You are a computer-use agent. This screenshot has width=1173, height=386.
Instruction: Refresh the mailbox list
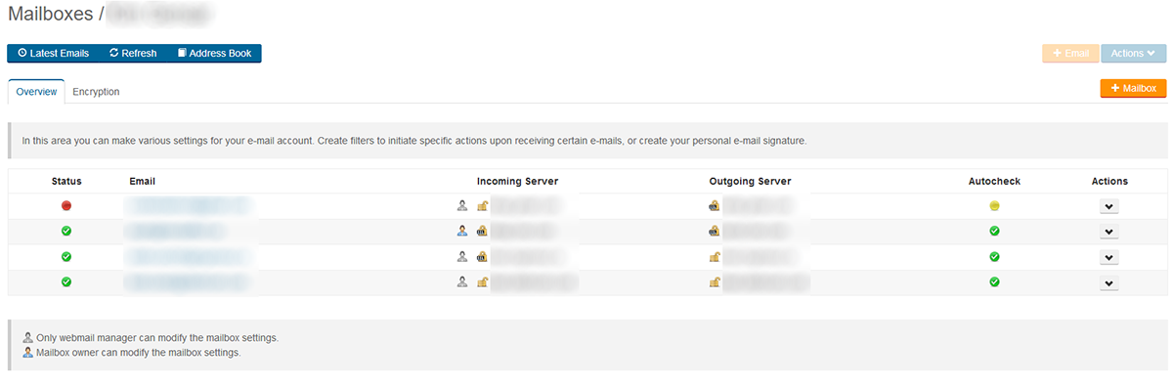click(133, 54)
